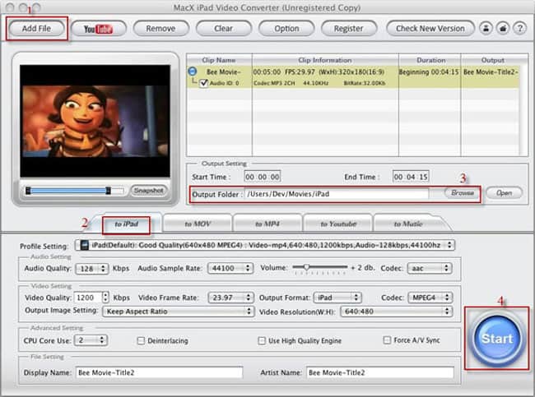Enable Use High Quality Engine checkbox
535x397 pixels.
pos(262,340)
